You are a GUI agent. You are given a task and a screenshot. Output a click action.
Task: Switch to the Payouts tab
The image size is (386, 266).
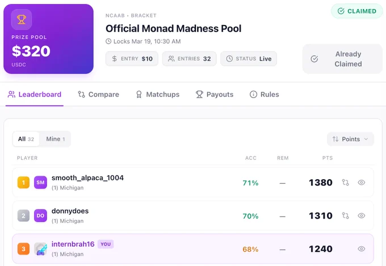tap(215, 95)
